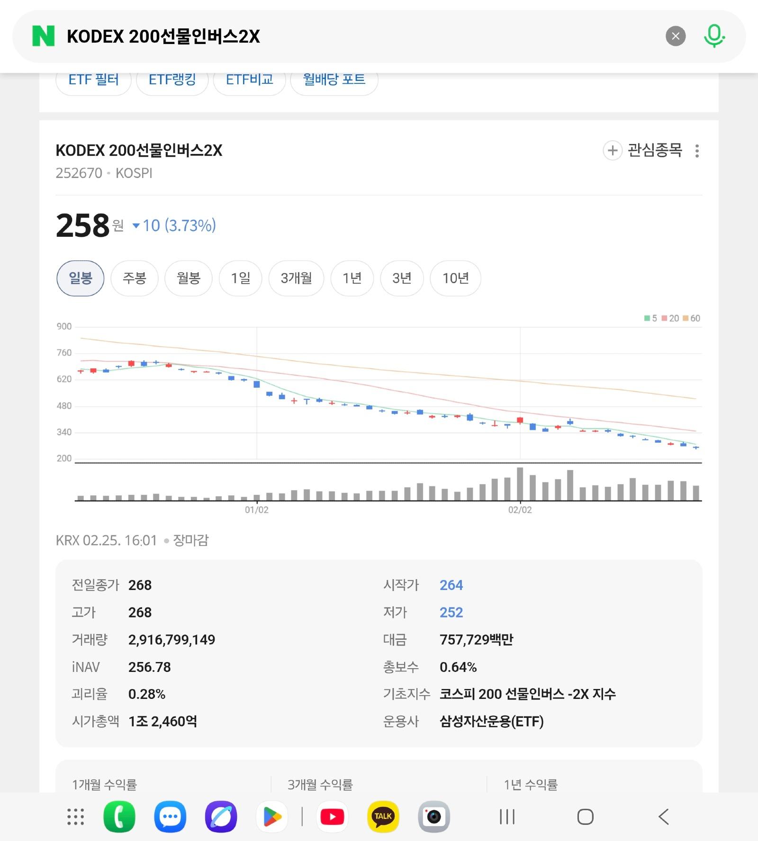Select the 월봉 chart tab

tap(189, 278)
